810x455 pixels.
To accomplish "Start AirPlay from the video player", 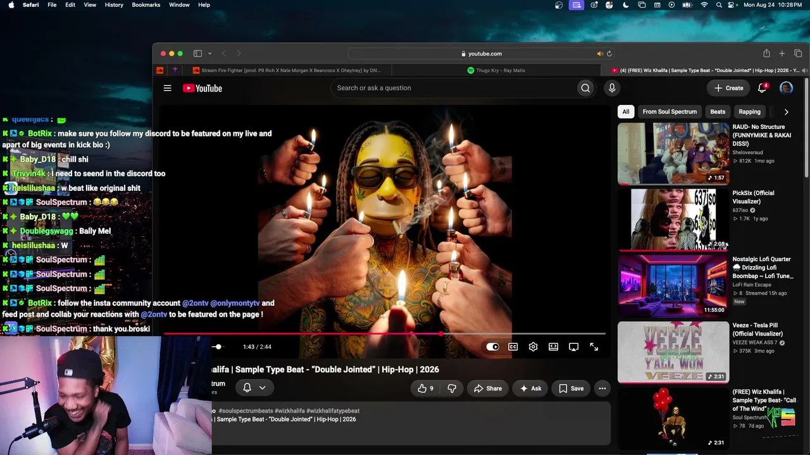I will (x=573, y=346).
